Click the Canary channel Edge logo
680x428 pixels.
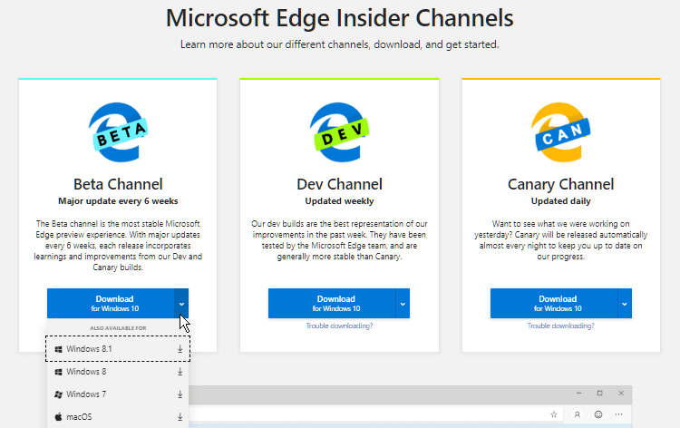560,132
